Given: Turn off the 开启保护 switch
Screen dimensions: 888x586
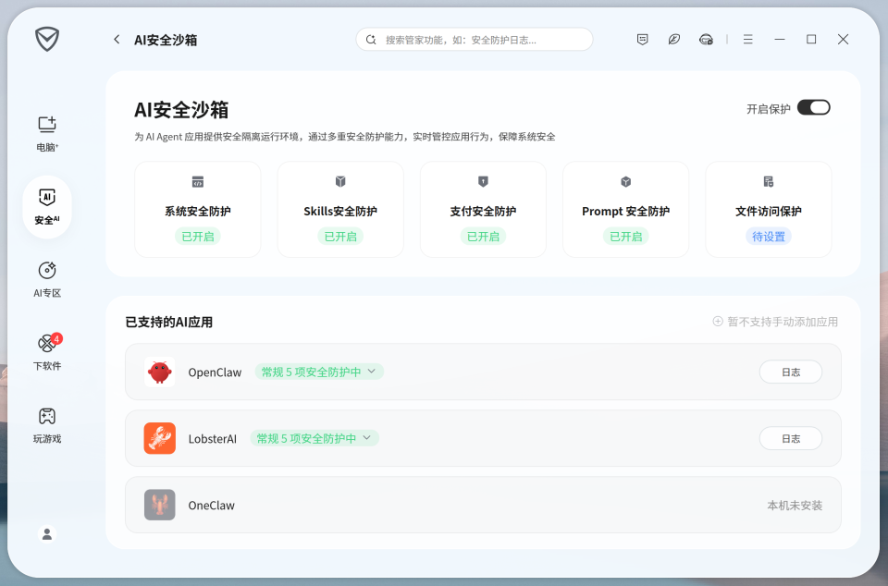Looking at the screenshot, I should [813, 106].
